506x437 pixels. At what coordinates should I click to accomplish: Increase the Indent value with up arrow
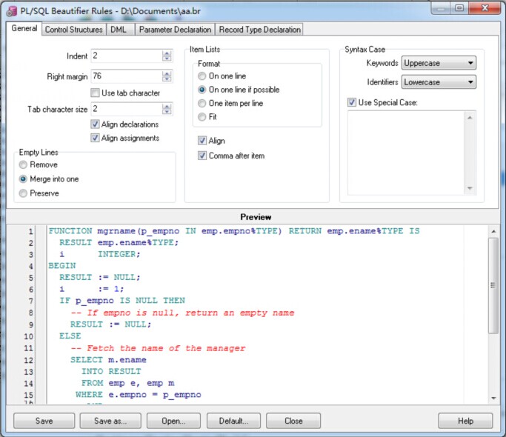(167, 53)
